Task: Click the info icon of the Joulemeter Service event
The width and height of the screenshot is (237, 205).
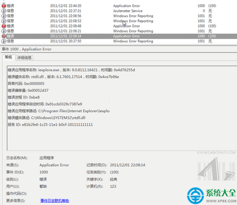Action: point(4,11)
